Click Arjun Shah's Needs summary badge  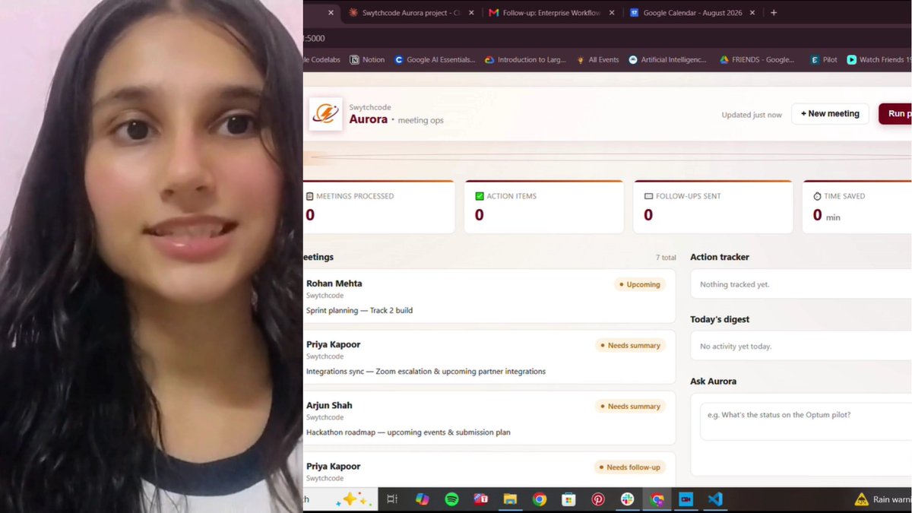coord(630,406)
